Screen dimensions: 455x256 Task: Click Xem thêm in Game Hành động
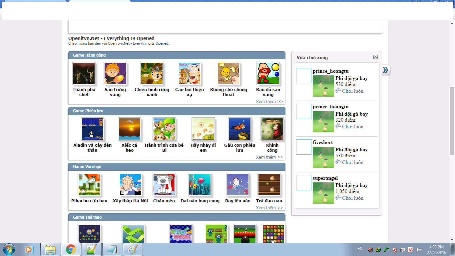click(x=269, y=102)
